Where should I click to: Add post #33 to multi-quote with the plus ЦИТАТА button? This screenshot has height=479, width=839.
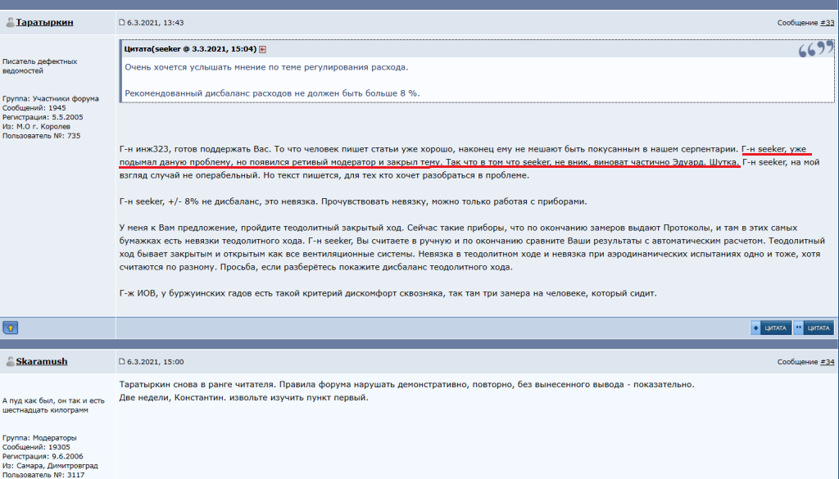[771, 328]
